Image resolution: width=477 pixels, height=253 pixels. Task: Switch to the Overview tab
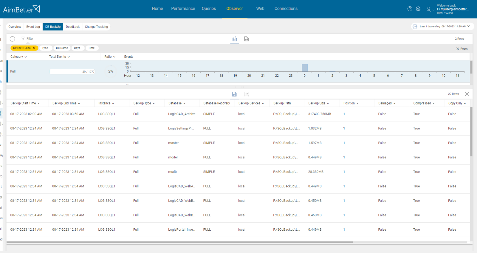click(15, 27)
